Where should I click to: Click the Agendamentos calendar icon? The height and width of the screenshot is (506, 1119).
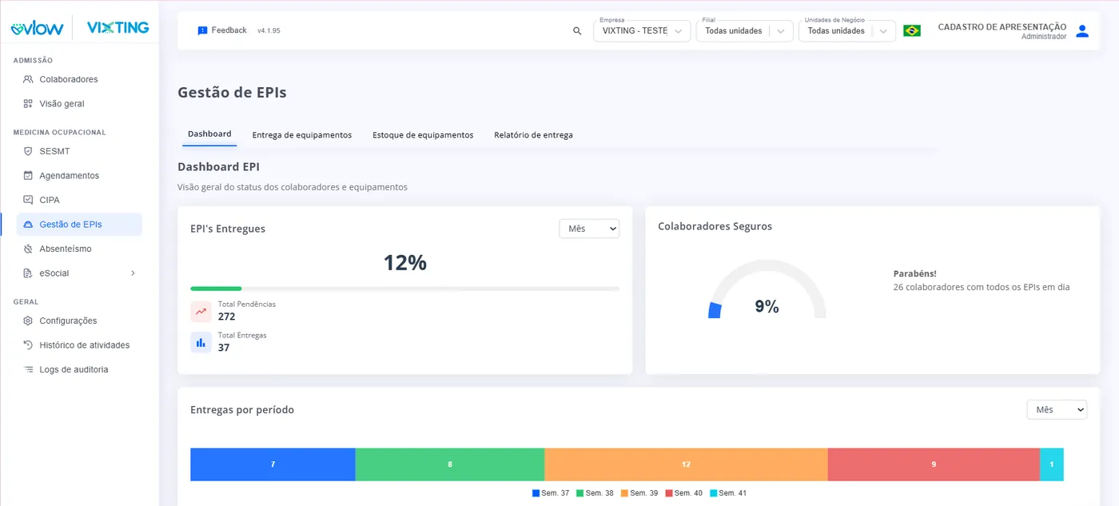28,176
